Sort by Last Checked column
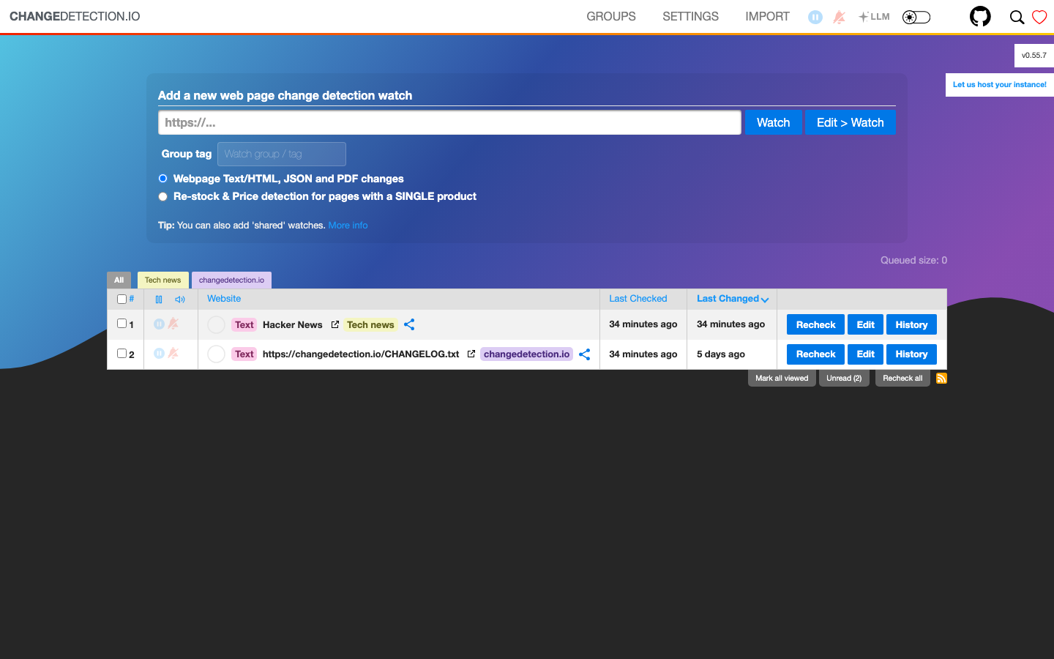The height and width of the screenshot is (659, 1054). tap(638, 299)
